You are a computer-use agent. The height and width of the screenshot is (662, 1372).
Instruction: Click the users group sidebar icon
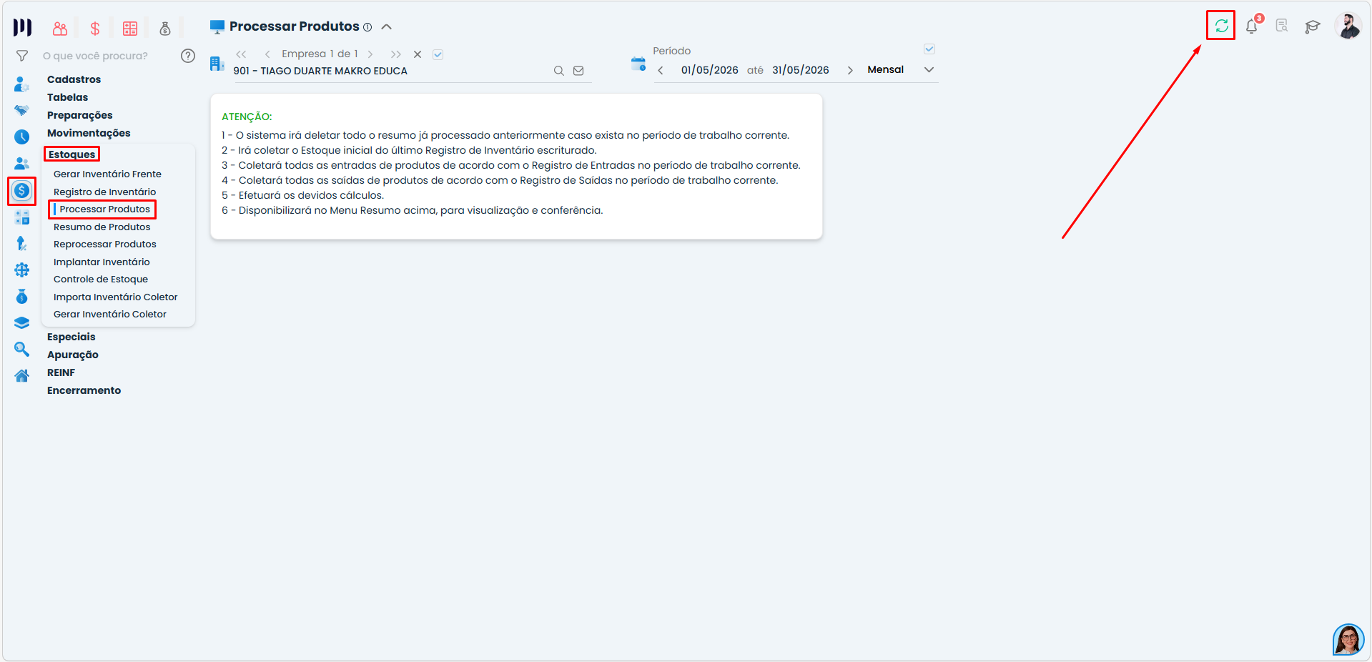21,164
